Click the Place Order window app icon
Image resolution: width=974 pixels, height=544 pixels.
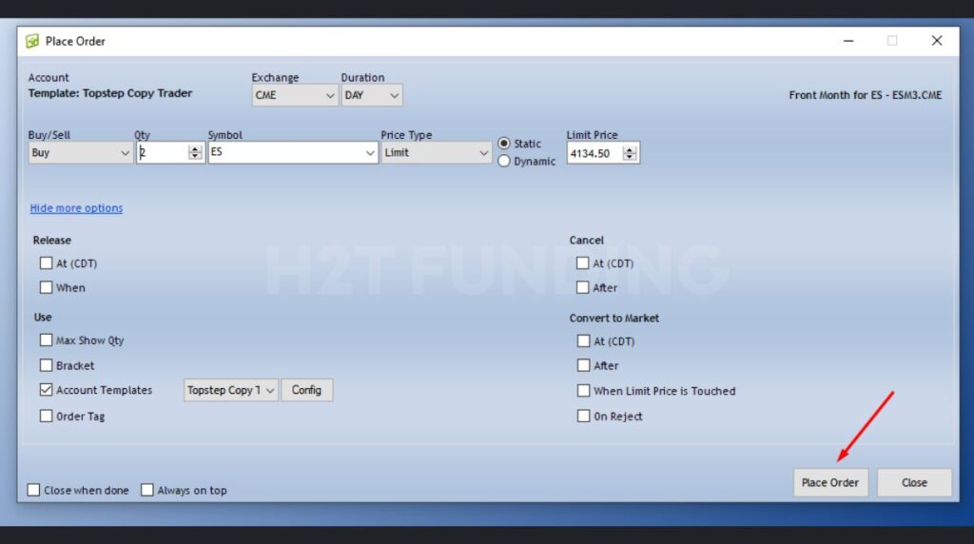point(32,41)
